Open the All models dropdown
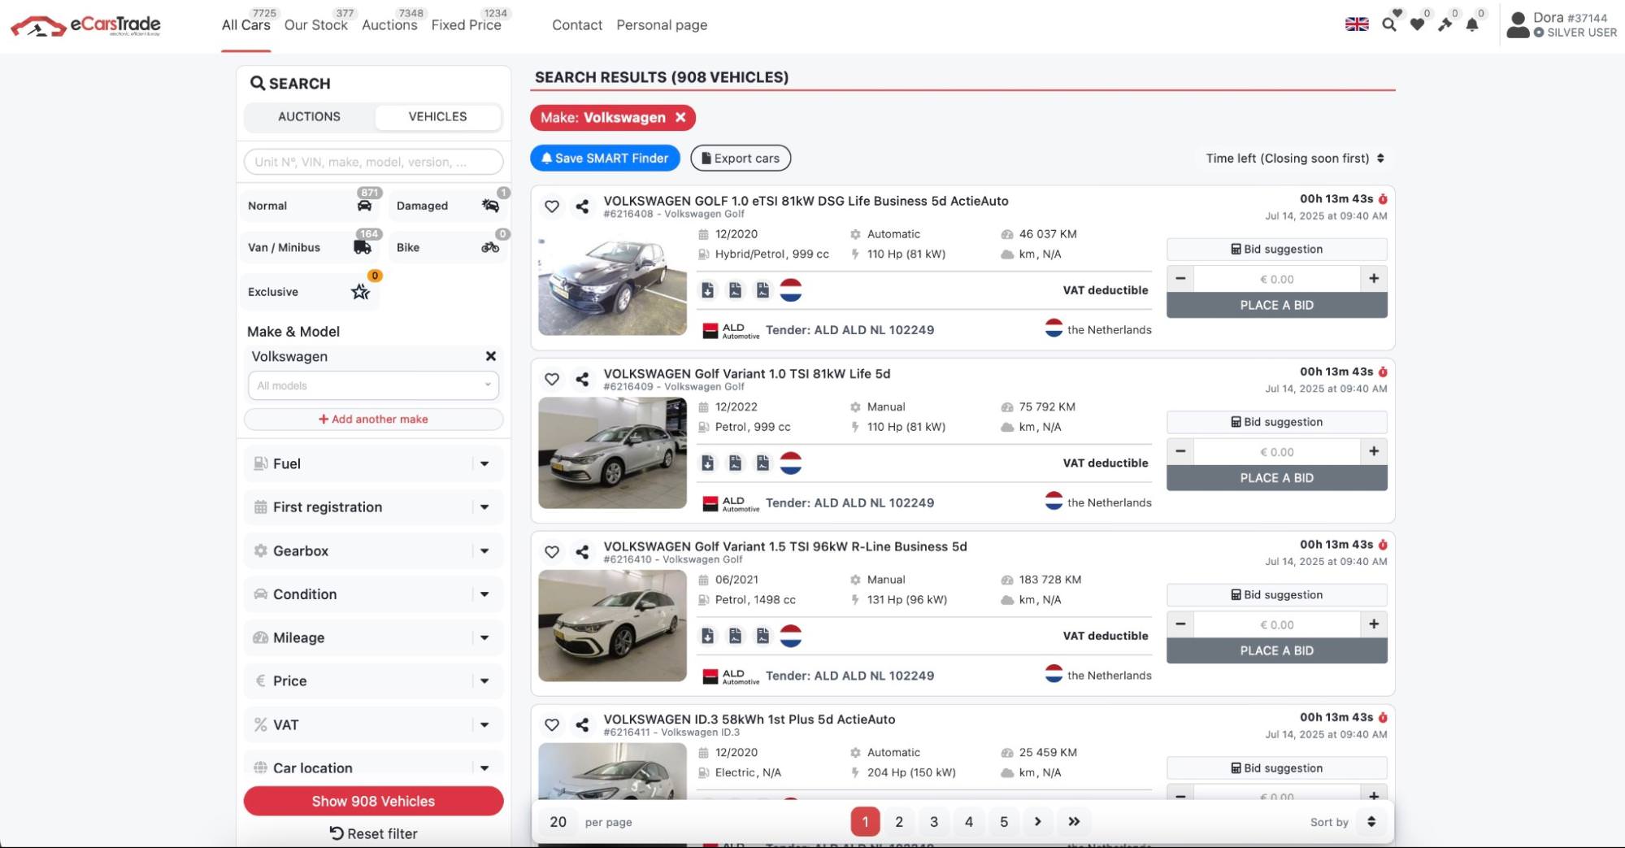This screenshot has height=848, width=1625. [373, 385]
